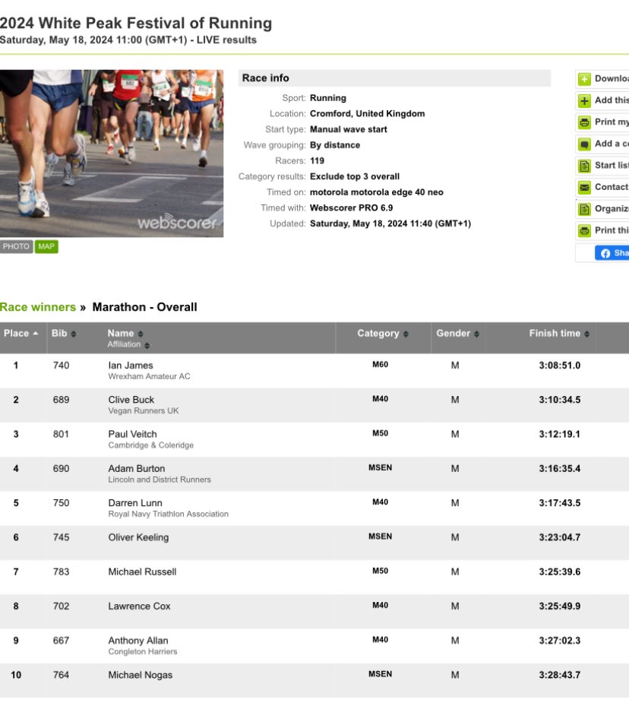Click finish time 3:28:43.7

(x=560, y=675)
